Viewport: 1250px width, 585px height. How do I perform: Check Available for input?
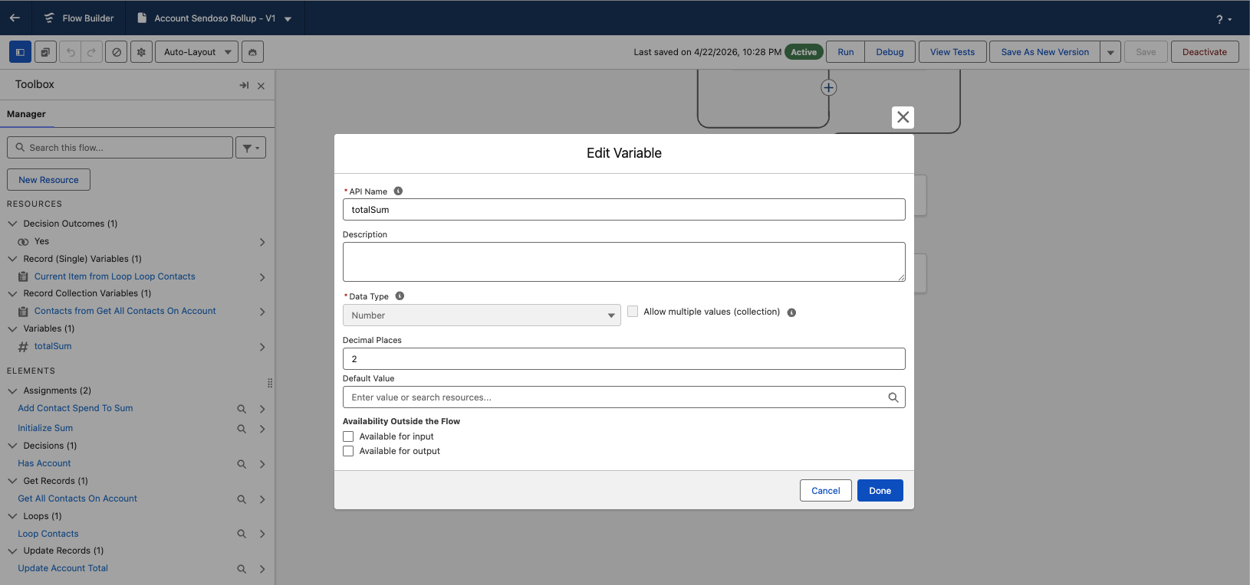click(x=348, y=436)
